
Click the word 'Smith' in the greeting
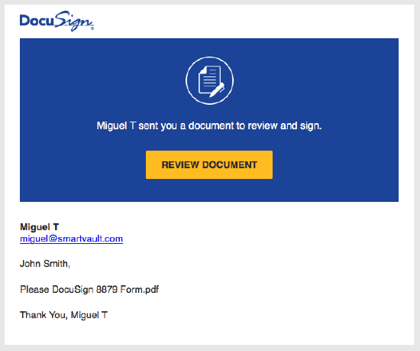tap(57, 264)
